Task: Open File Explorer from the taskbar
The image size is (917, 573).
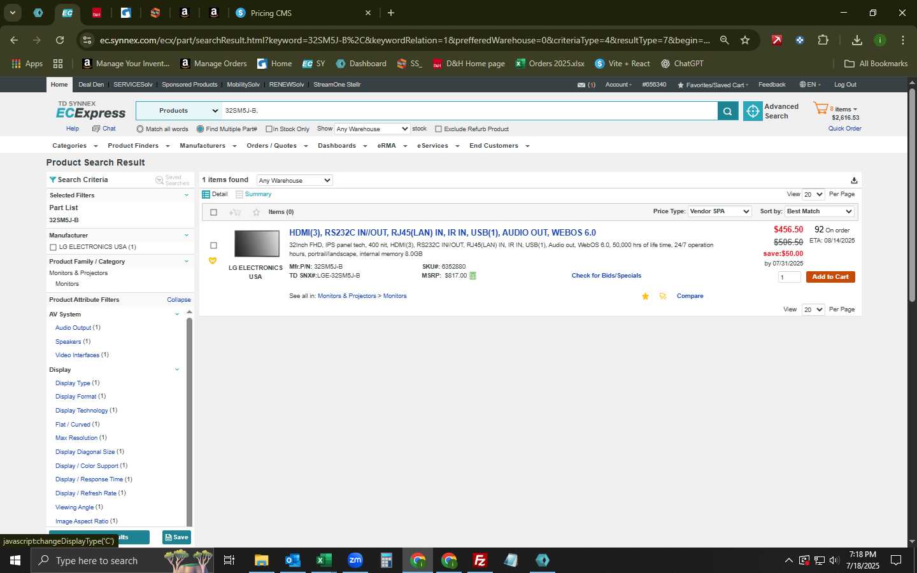Action: tap(262, 560)
